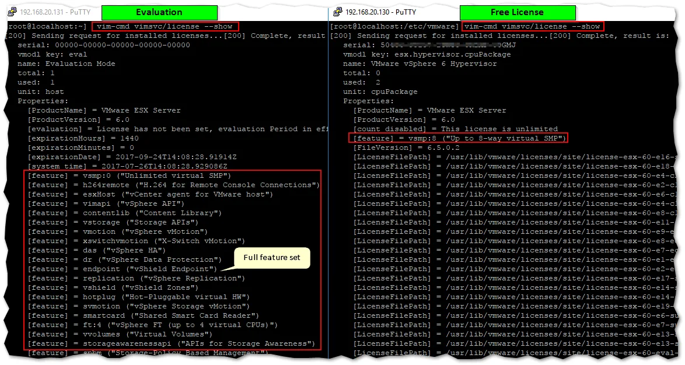Select the '192.168.20.130 - PuTTY' window title
Image resolution: width=685 pixels, height=365 pixels.
(x=380, y=12)
